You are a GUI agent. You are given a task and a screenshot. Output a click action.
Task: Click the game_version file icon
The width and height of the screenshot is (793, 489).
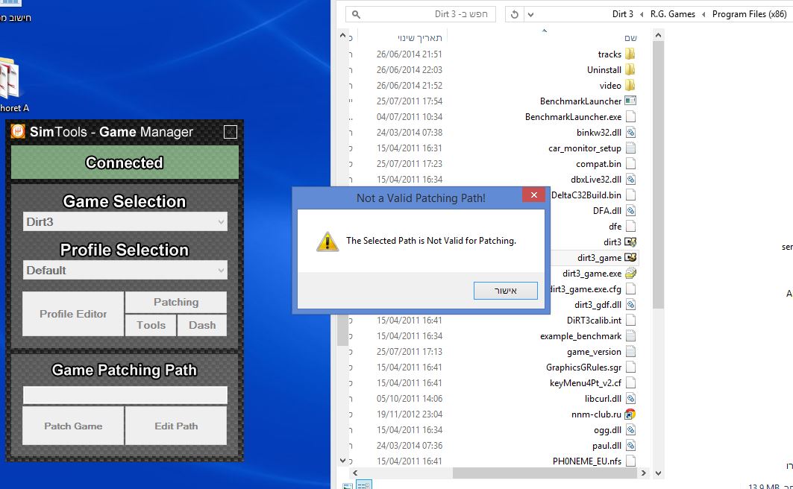tap(630, 351)
